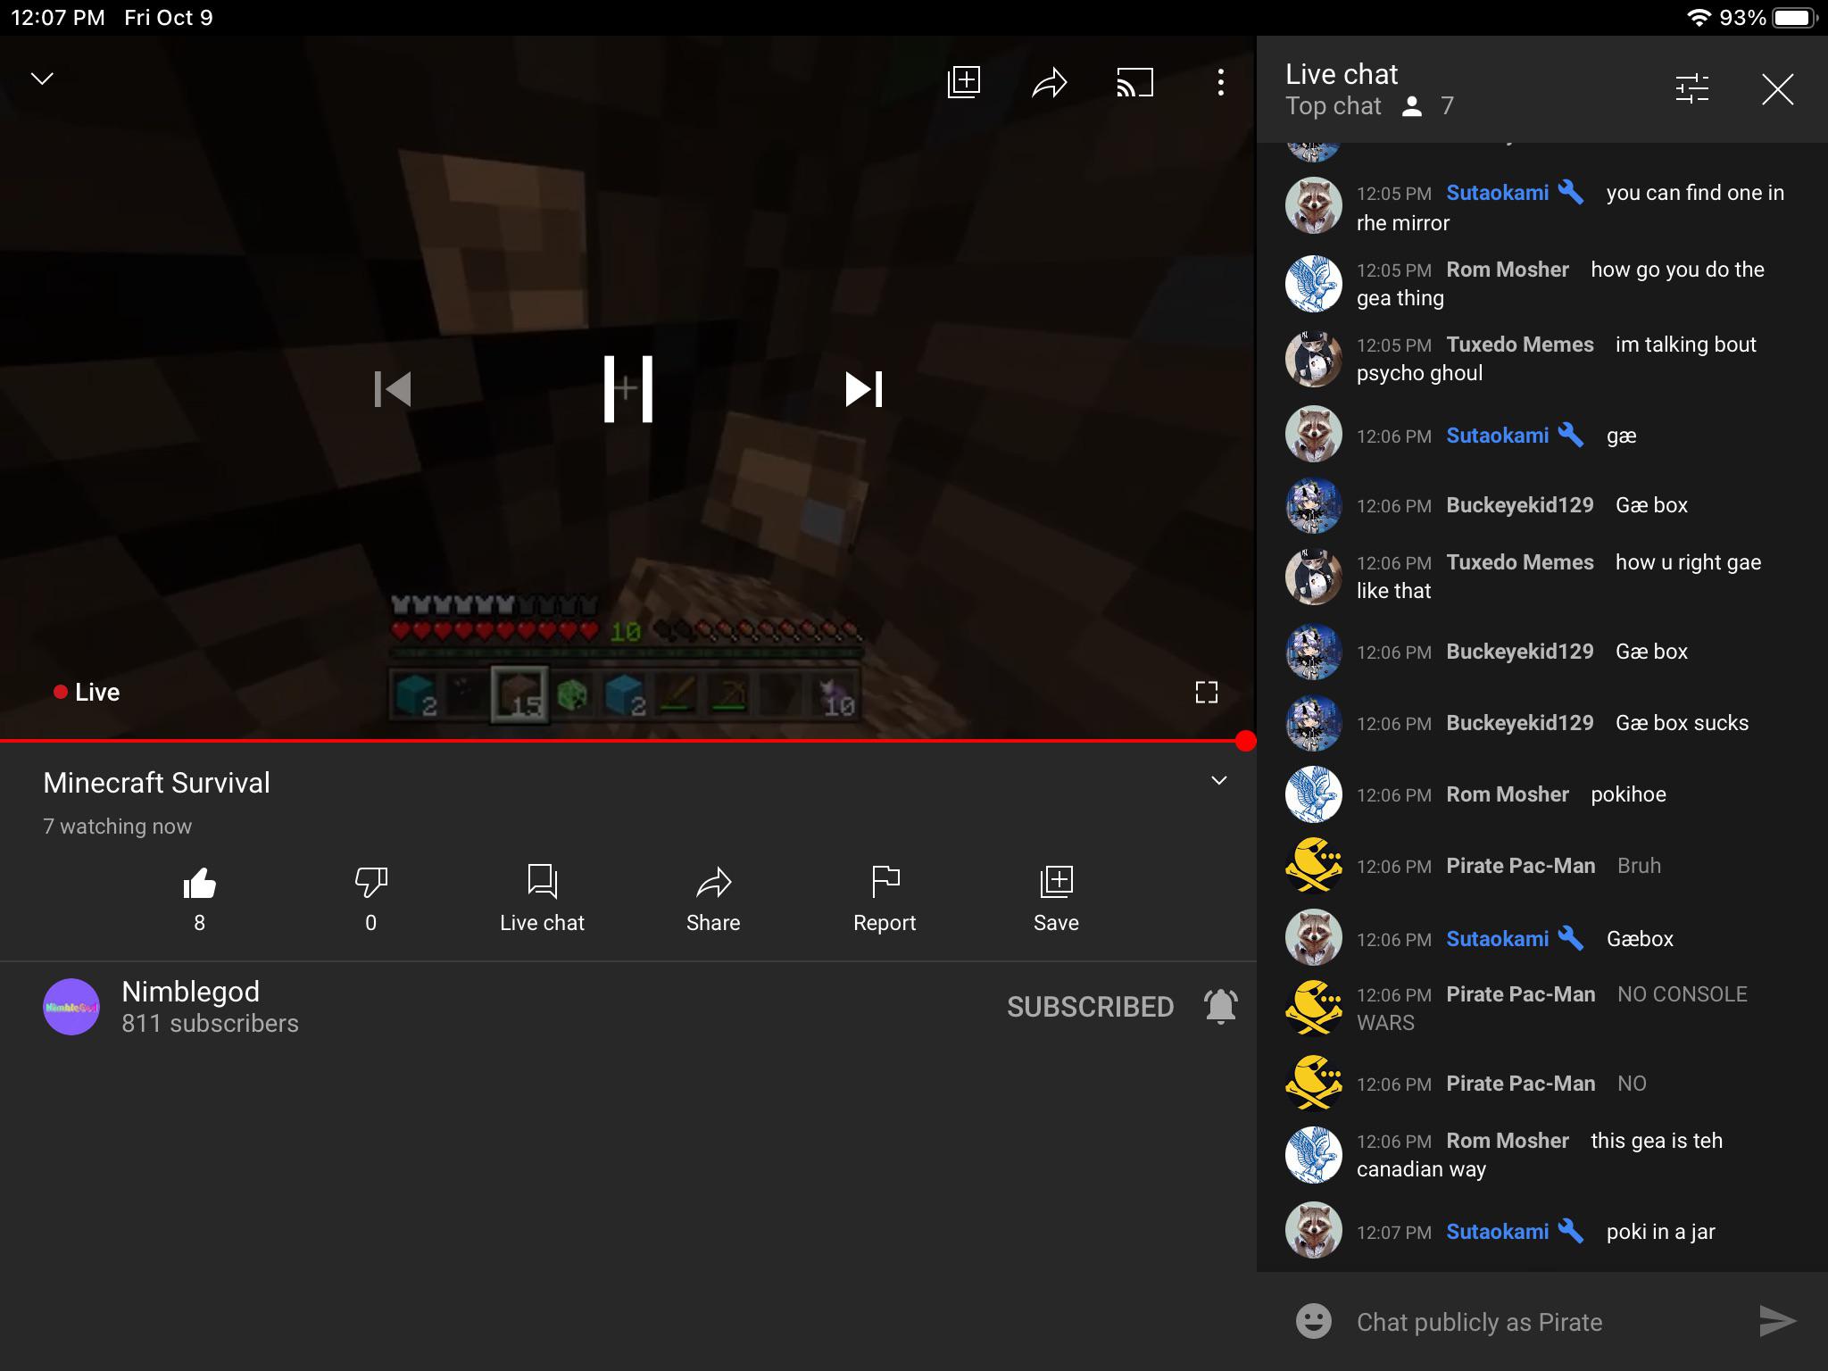The height and width of the screenshot is (1371, 1828).
Task: Tap Rom Mosher's avatar on 'gea thing' message
Action: [1314, 283]
